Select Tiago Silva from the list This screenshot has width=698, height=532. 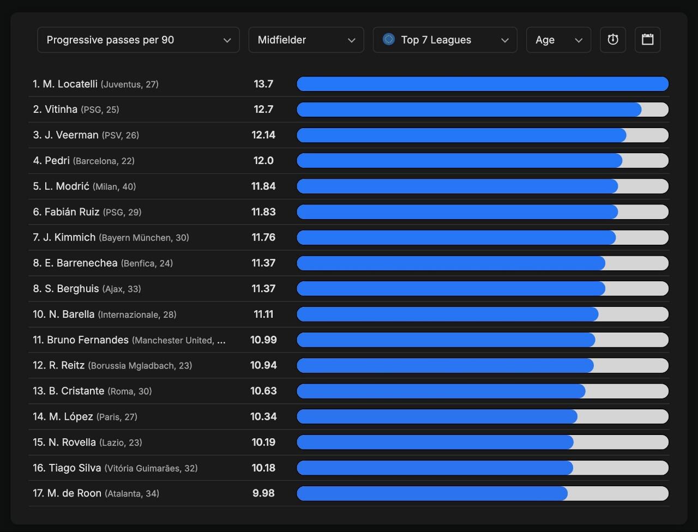coord(75,468)
